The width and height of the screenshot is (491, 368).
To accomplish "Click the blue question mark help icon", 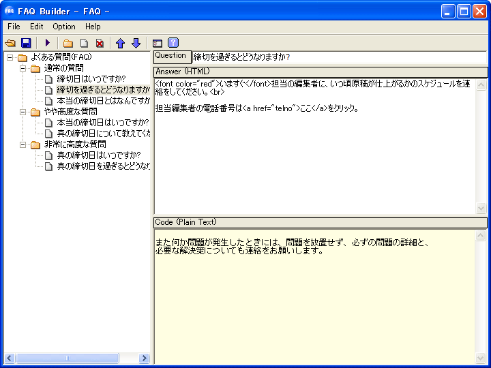I will tap(173, 43).
